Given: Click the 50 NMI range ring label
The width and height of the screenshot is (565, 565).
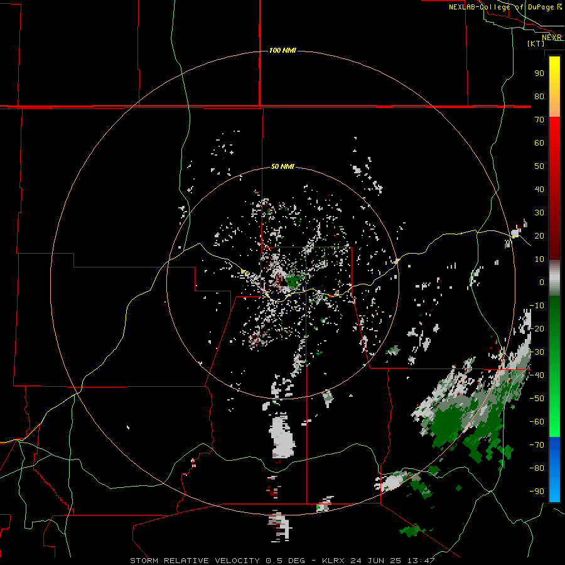Looking at the screenshot, I should (282, 166).
